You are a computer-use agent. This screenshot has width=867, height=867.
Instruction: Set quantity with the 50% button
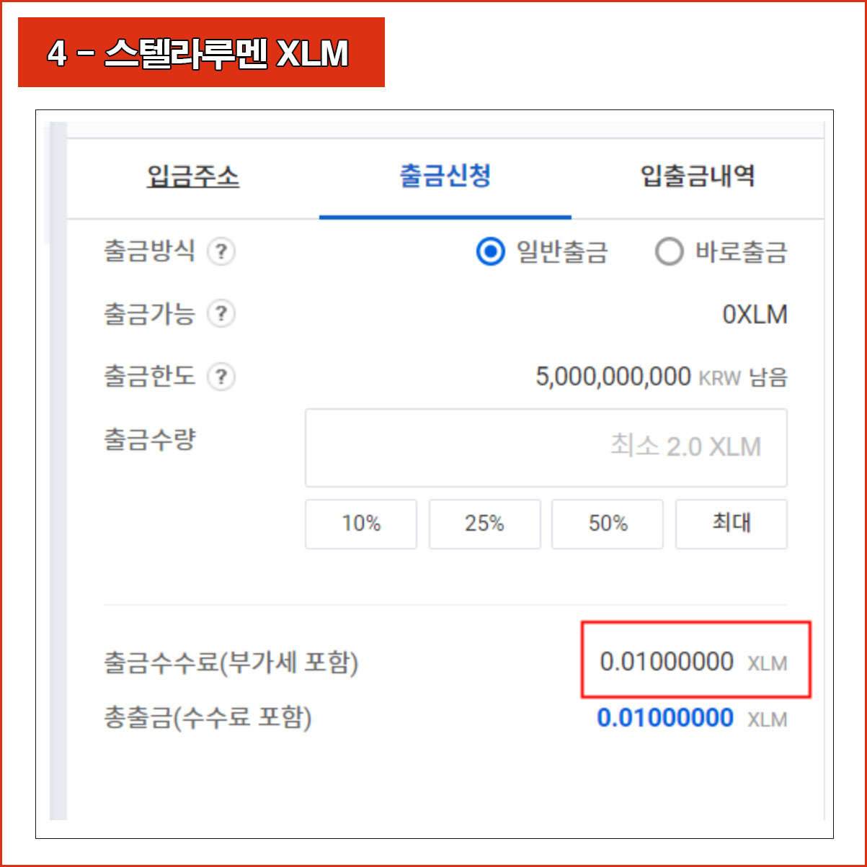coord(608,524)
